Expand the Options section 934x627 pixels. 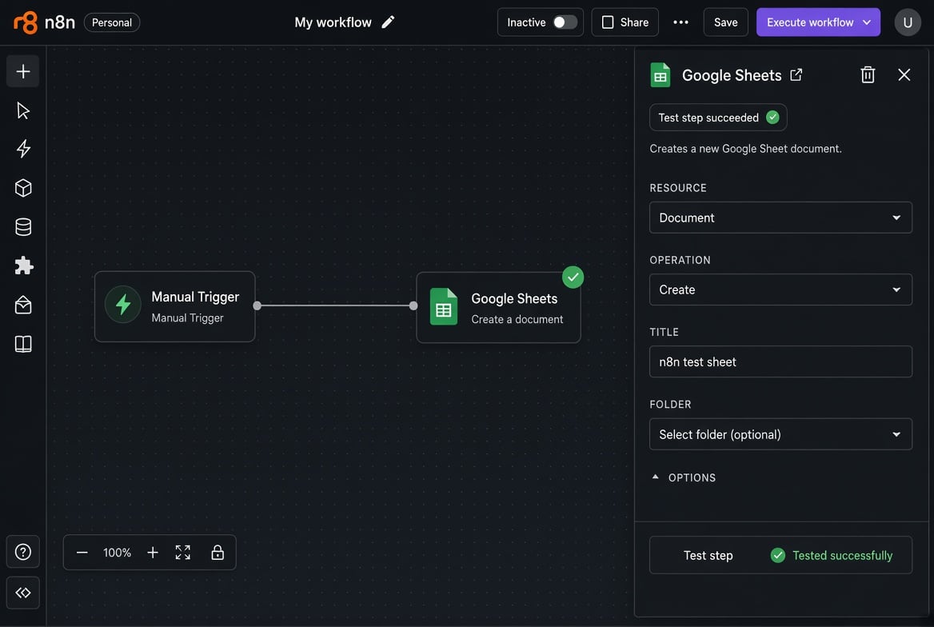tap(683, 477)
